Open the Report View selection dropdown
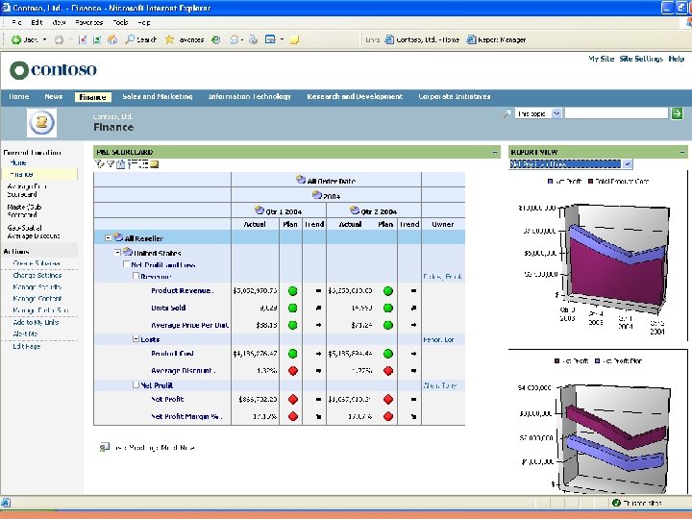The width and height of the screenshot is (692, 519). click(628, 164)
